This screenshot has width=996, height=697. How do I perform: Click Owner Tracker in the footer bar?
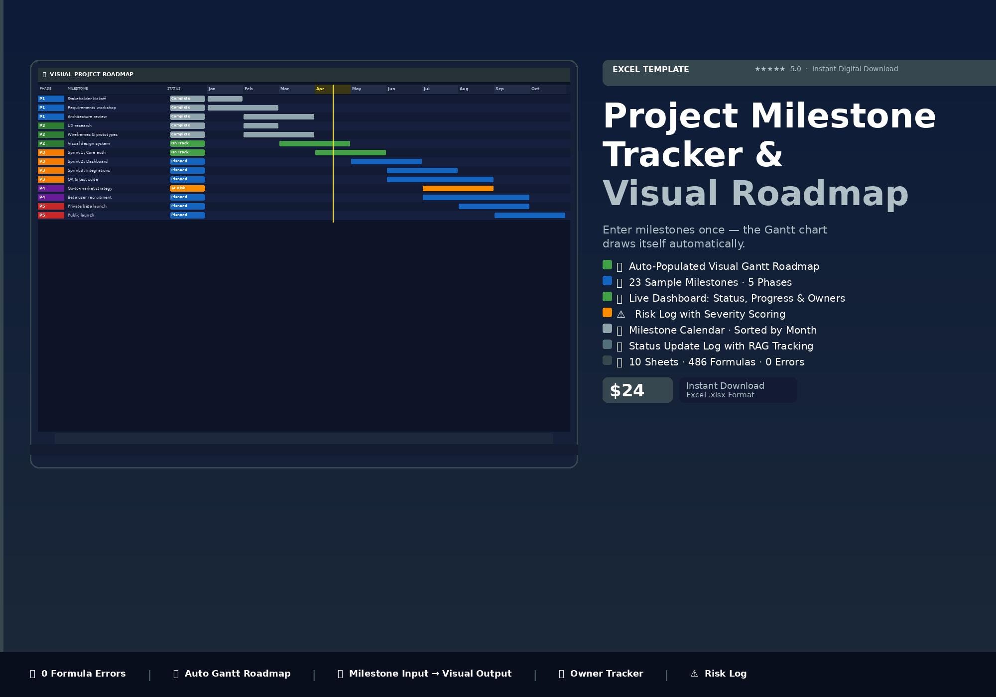[607, 674]
